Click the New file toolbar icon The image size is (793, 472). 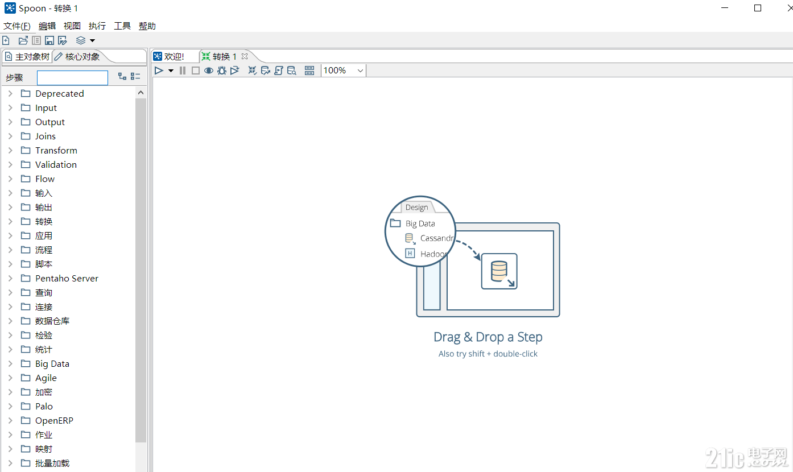(x=6, y=40)
